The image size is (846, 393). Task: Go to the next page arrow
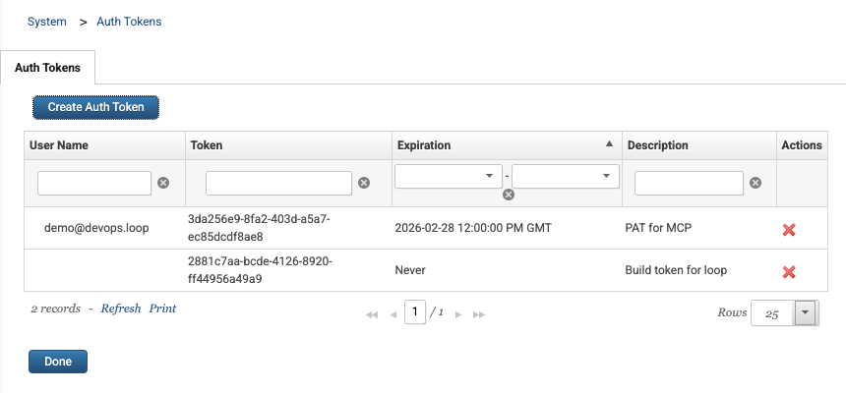459,314
